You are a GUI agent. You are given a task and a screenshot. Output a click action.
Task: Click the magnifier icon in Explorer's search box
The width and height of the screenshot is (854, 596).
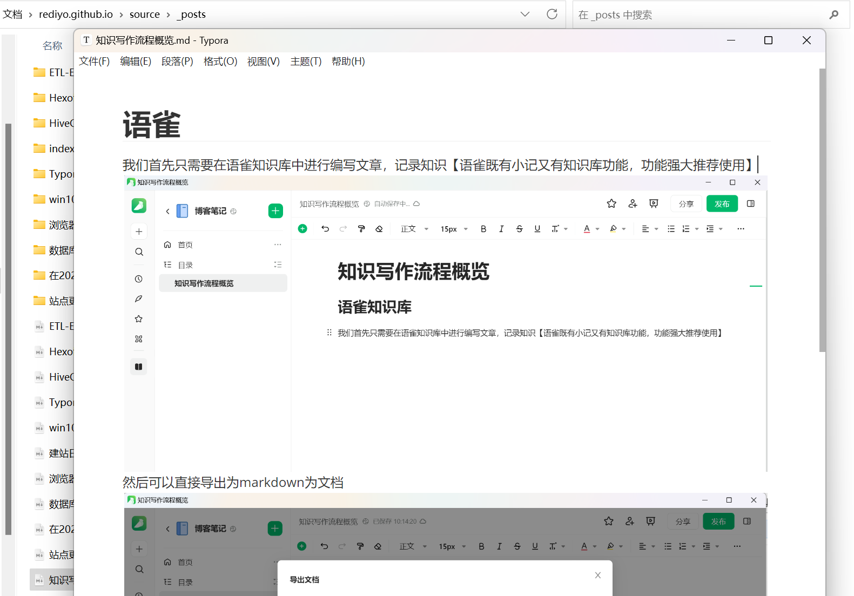834,15
